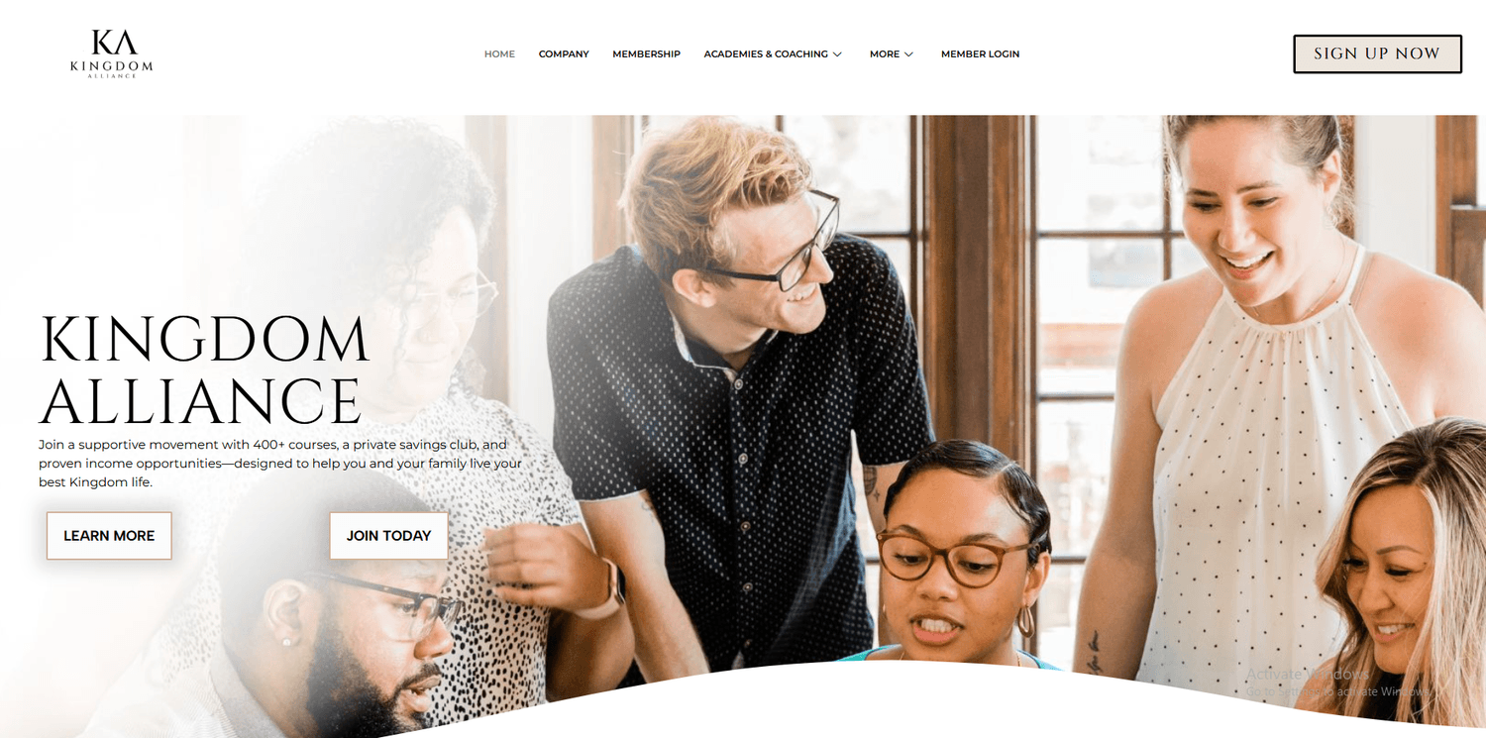Image resolution: width=1486 pixels, height=738 pixels.
Task: Expand the chevron arrow next to More
Action: 908,54
